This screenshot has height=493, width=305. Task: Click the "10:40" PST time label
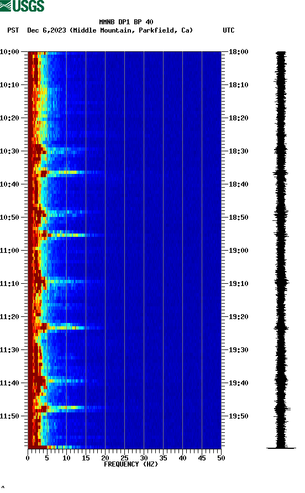[x=9, y=184]
